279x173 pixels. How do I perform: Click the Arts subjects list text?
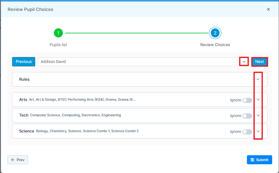pos(82,100)
